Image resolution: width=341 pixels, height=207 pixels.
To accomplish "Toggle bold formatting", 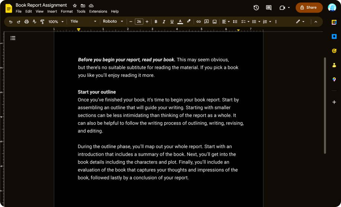I will [156, 22].
